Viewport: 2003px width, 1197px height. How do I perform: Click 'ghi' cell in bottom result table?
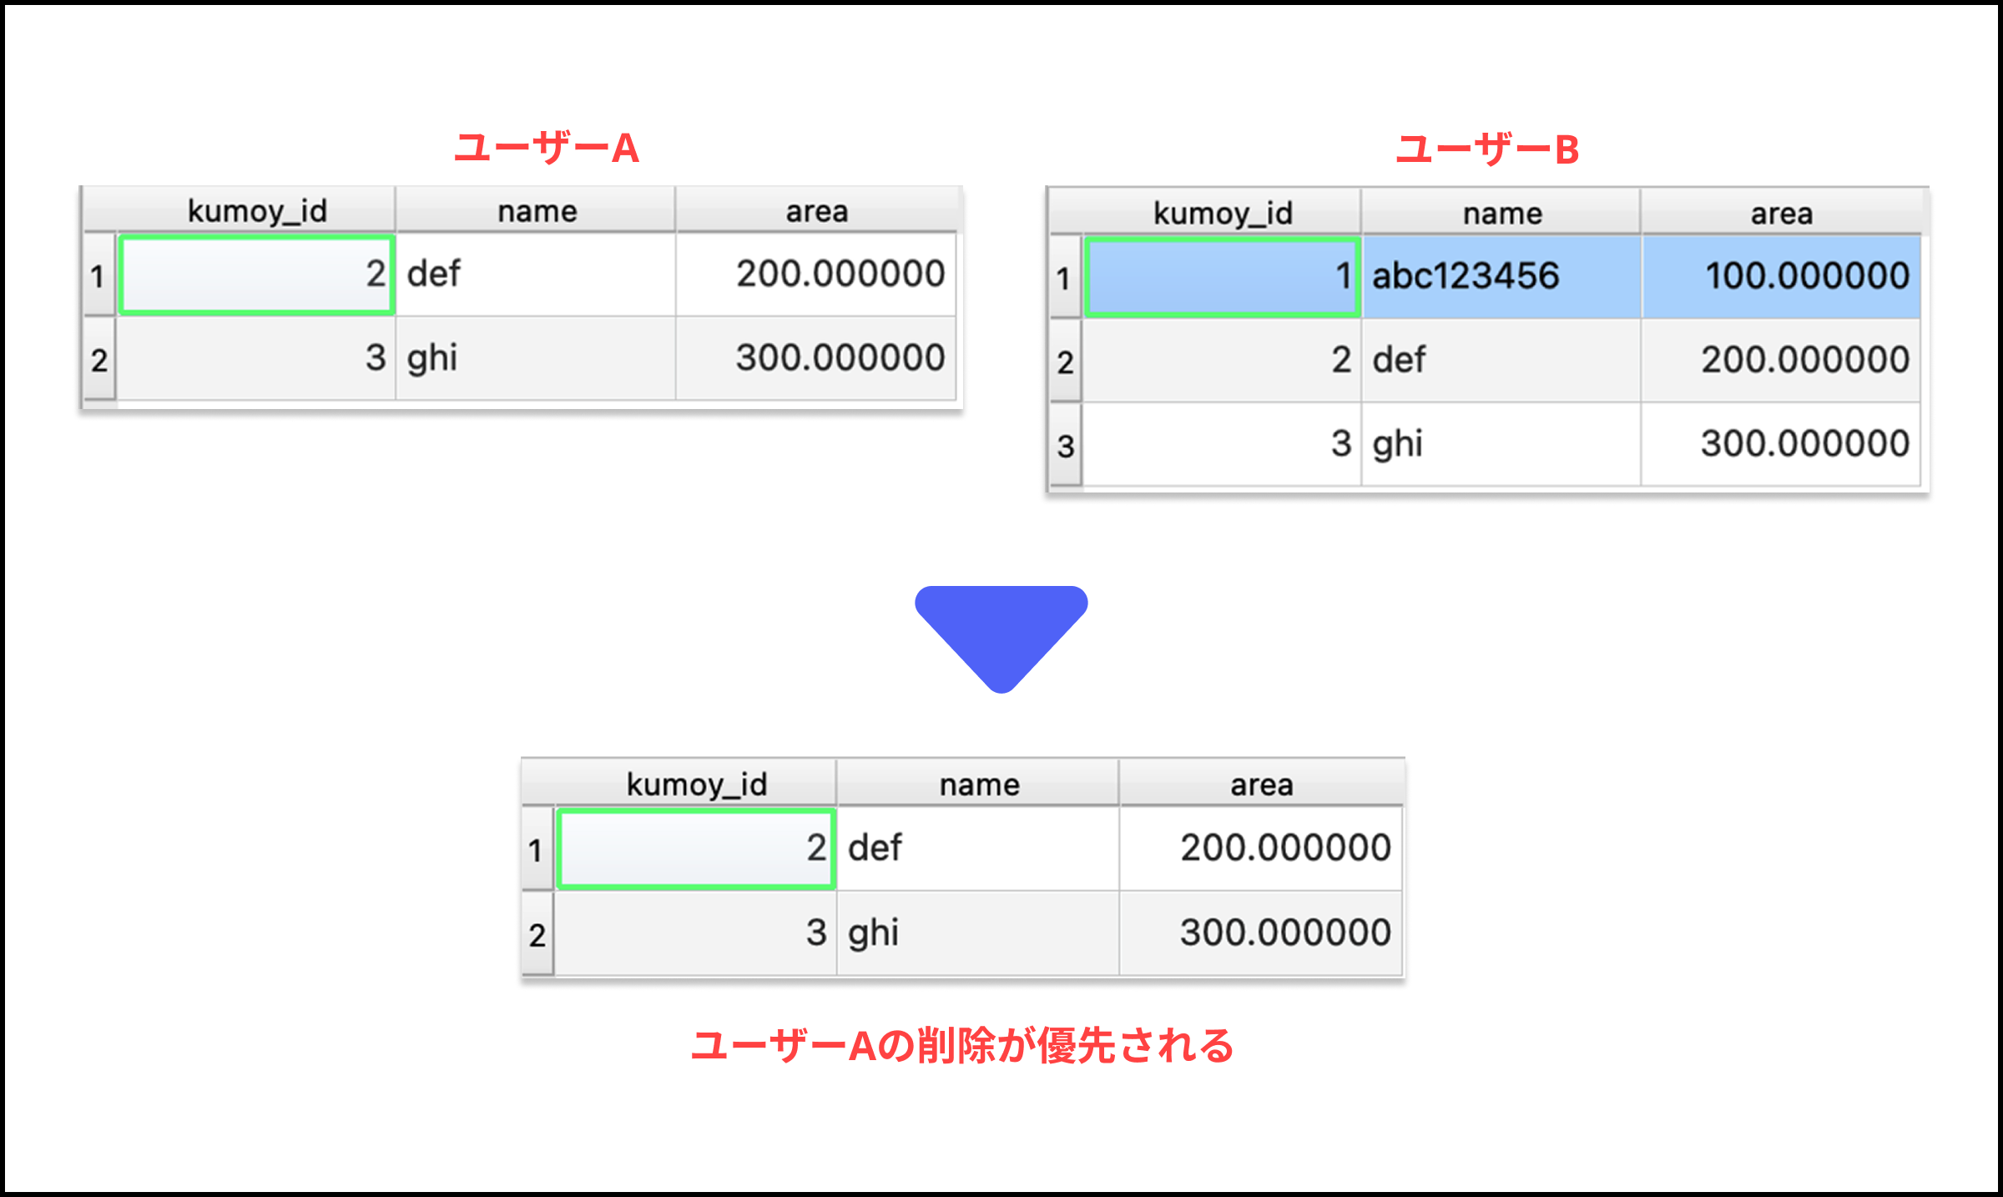point(978,932)
